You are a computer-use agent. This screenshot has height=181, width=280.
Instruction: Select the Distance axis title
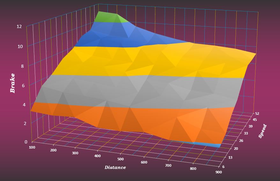[115, 167]
